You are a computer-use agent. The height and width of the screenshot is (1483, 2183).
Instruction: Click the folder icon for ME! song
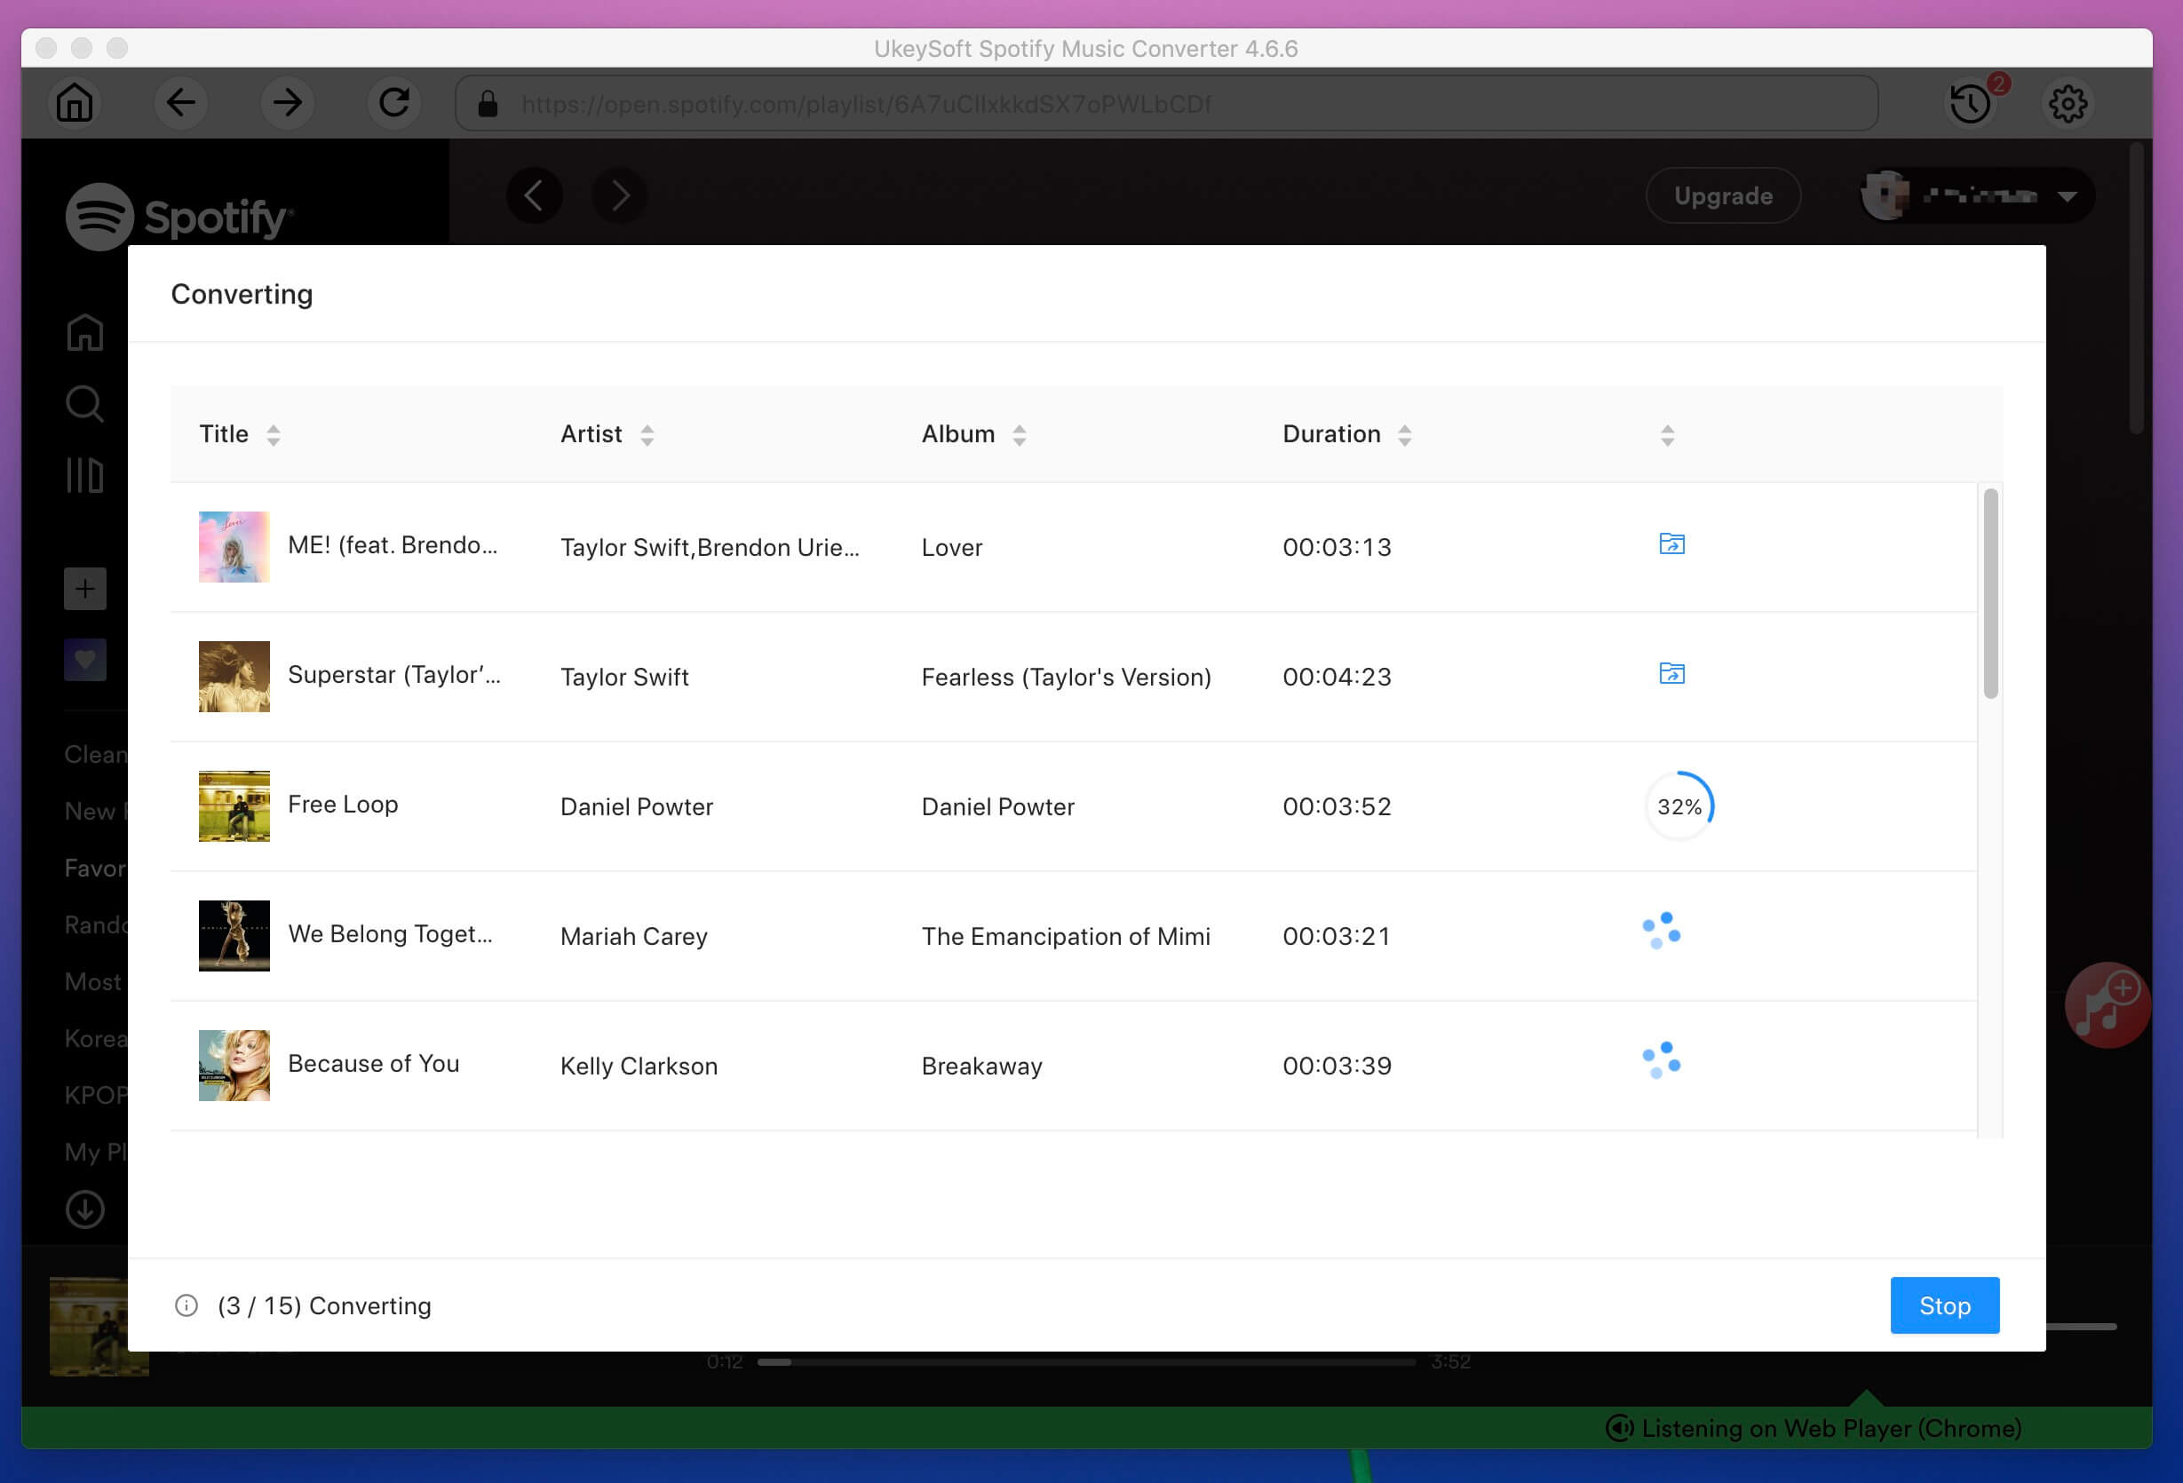(x=1671, y=543)
